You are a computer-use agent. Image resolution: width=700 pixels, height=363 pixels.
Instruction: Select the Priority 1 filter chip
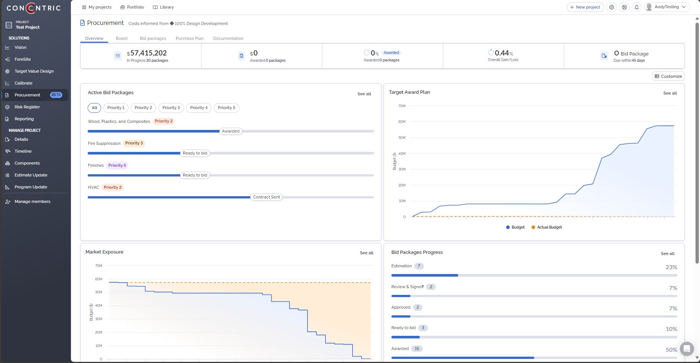tap(116, 108)
